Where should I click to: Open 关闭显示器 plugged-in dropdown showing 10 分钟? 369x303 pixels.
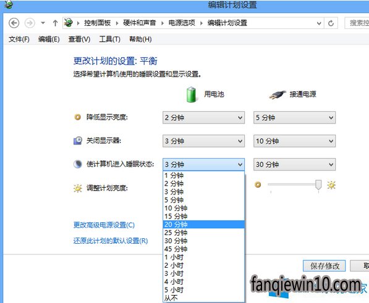(x=294, y=141)
